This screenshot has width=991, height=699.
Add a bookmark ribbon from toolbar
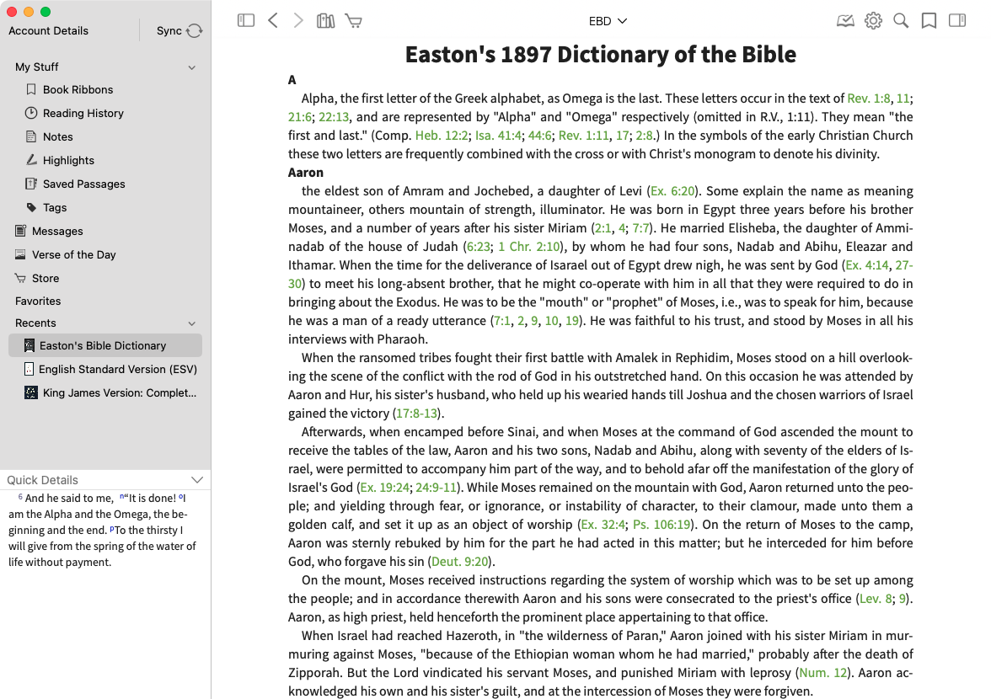click(929, 21)
